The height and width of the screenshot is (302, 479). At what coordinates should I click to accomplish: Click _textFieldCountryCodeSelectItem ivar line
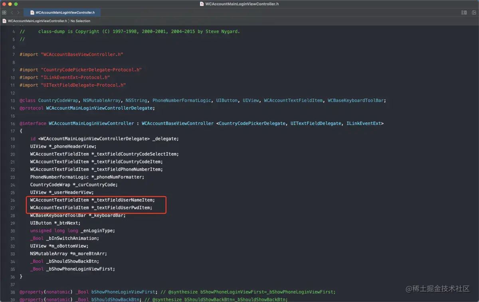[105, 154]
